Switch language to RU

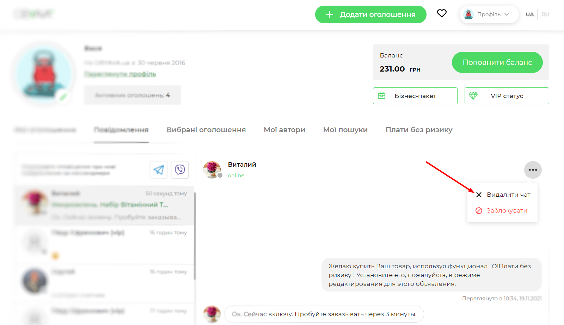[545, 14]
